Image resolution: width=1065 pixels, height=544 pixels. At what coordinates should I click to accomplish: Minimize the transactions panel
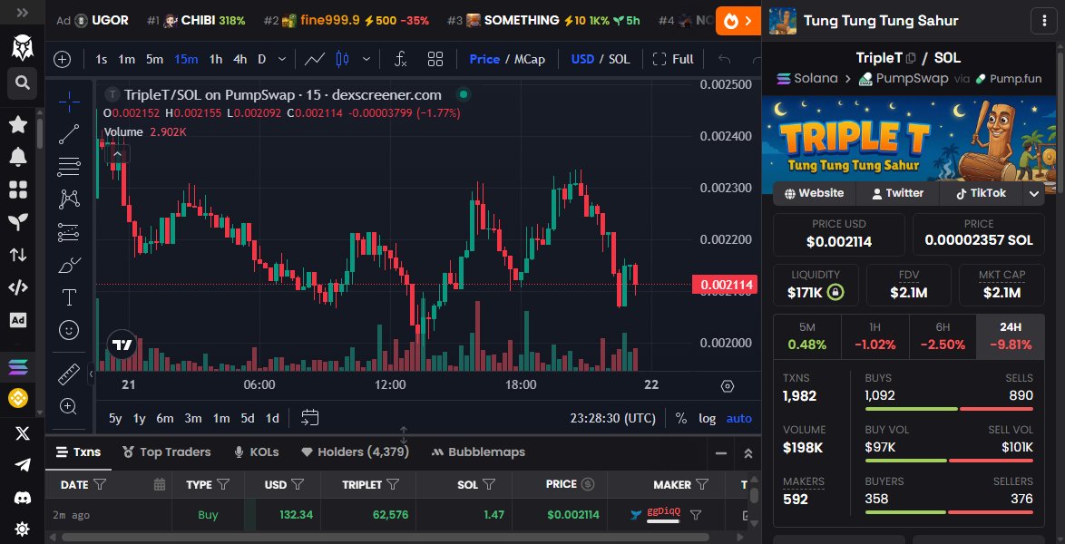pyautogui.click(x=721, y=453)
